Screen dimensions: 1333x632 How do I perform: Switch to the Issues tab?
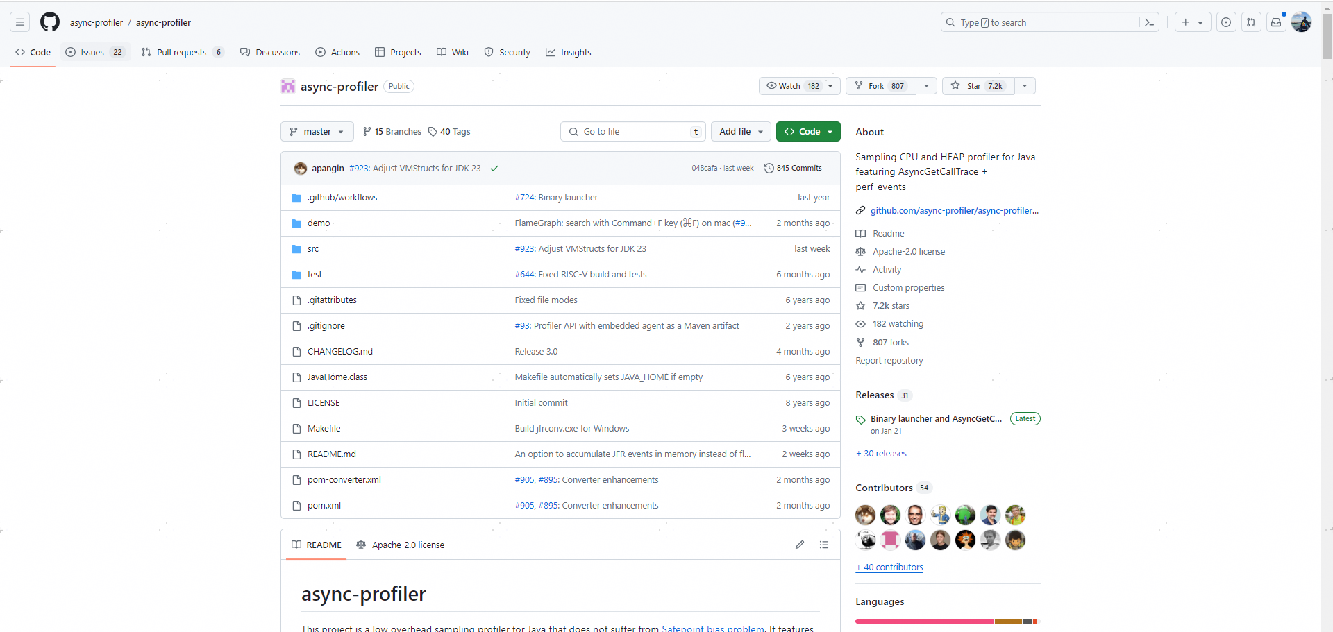click(x=95, y=52)
